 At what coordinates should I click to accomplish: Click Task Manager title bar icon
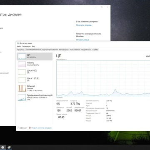coord(18,43)
